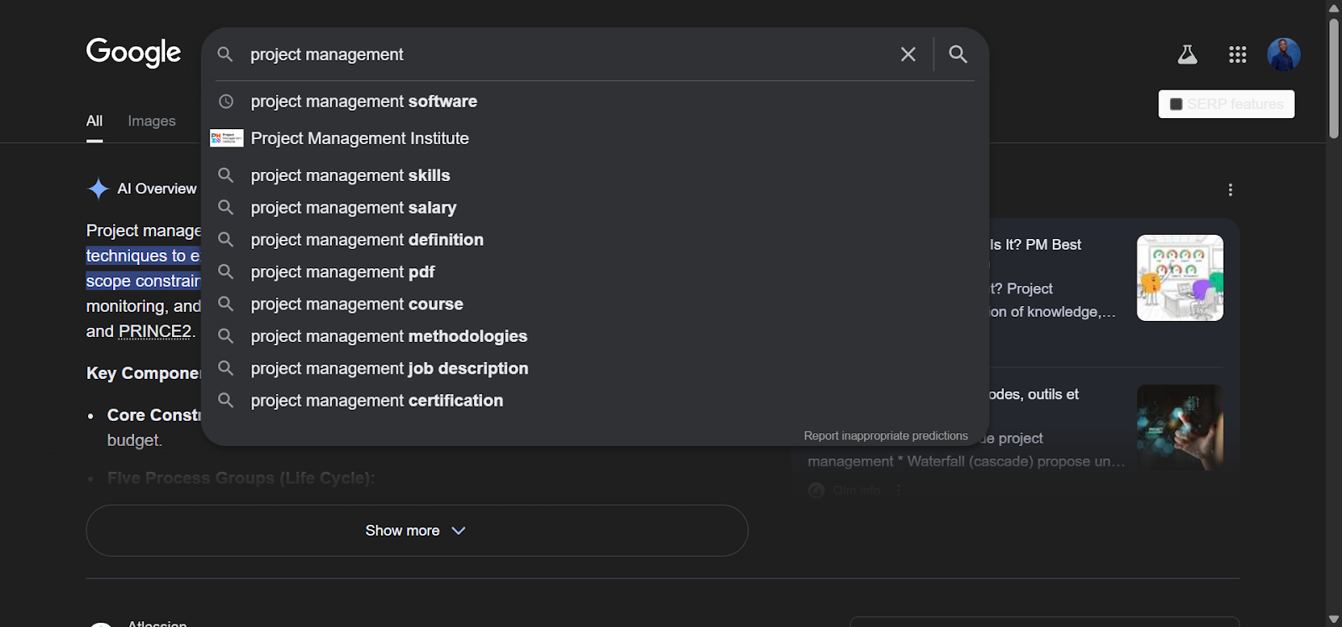Click the scrollbar down arrow

(1334, 619)
